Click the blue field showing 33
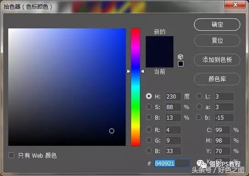 (x=173, y=151)
